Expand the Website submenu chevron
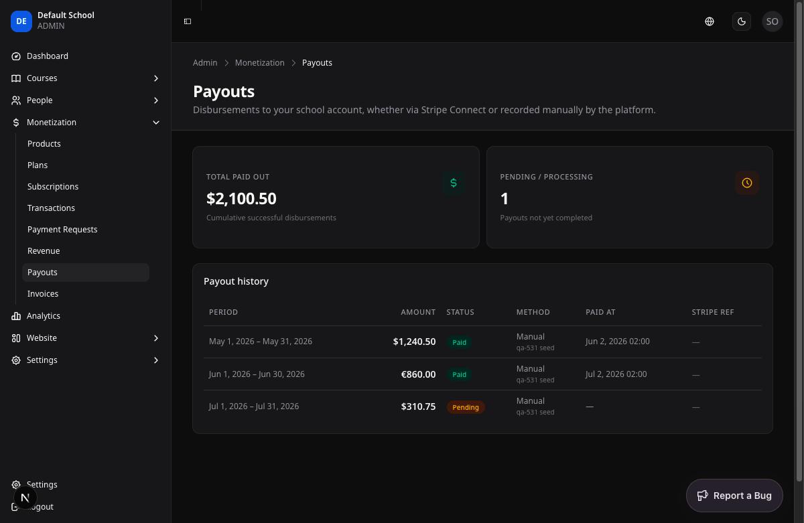The height and width of the screenshot is (523, 804). (156, 338)
